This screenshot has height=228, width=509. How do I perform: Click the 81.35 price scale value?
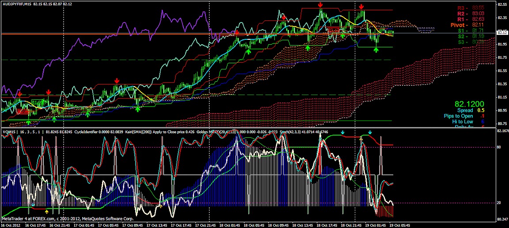(x=502, y=84)
